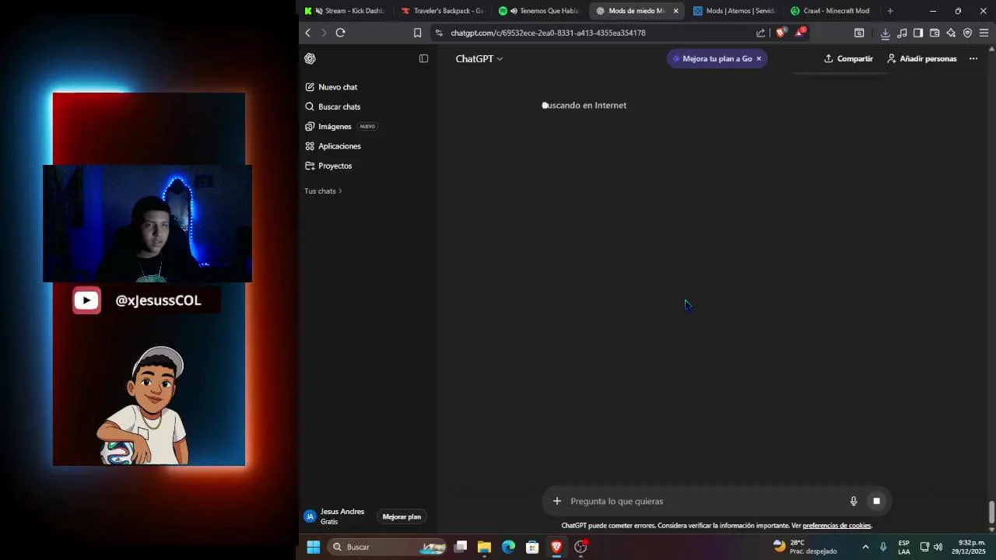Open the Brave Shields lion icon
The image size is (996, 560).
point(780,33)
